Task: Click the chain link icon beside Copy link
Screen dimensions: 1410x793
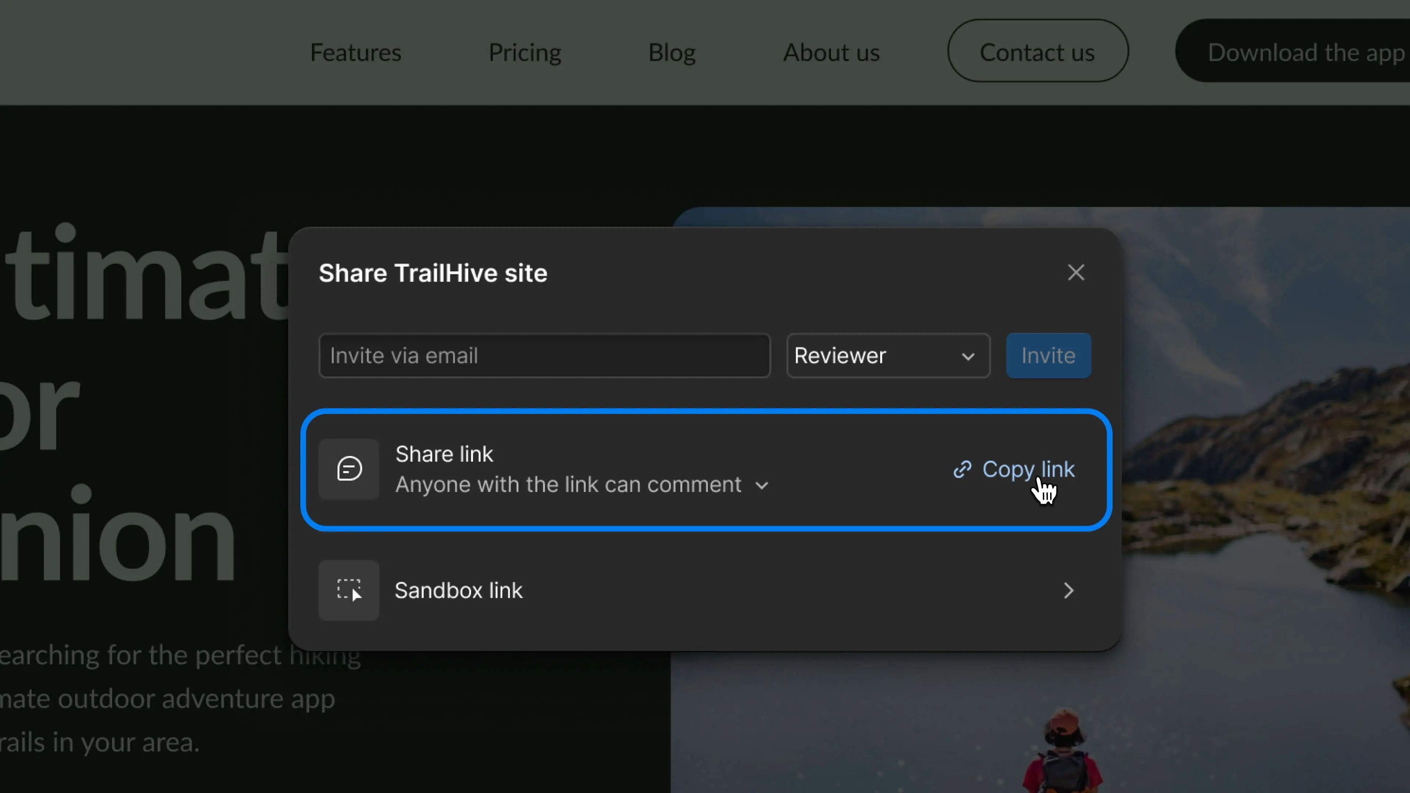Action: point(962,470)
